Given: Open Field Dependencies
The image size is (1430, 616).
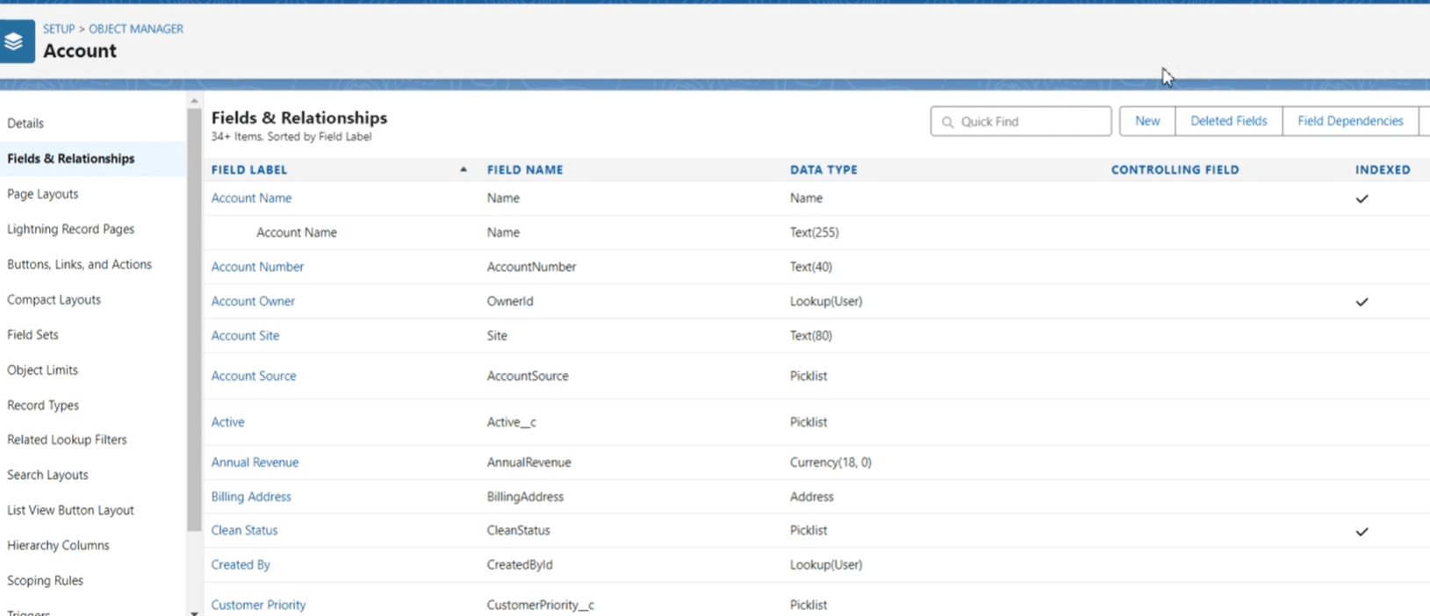Looking at the screenshot, I should [x=1349, y=121].
